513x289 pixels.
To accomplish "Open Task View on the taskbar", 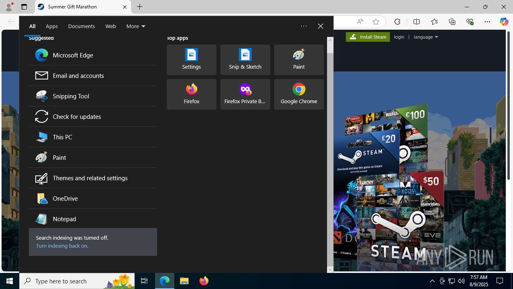I will pos(144,281).
